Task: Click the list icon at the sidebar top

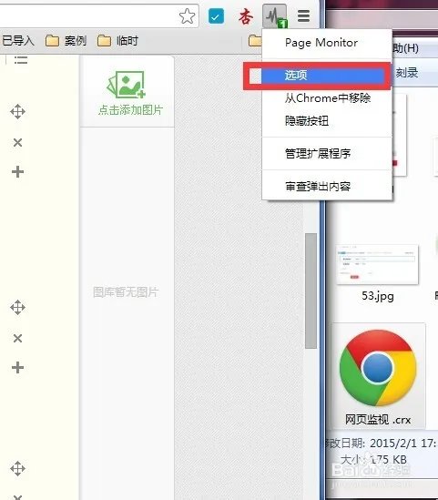Action: (21, 60)
